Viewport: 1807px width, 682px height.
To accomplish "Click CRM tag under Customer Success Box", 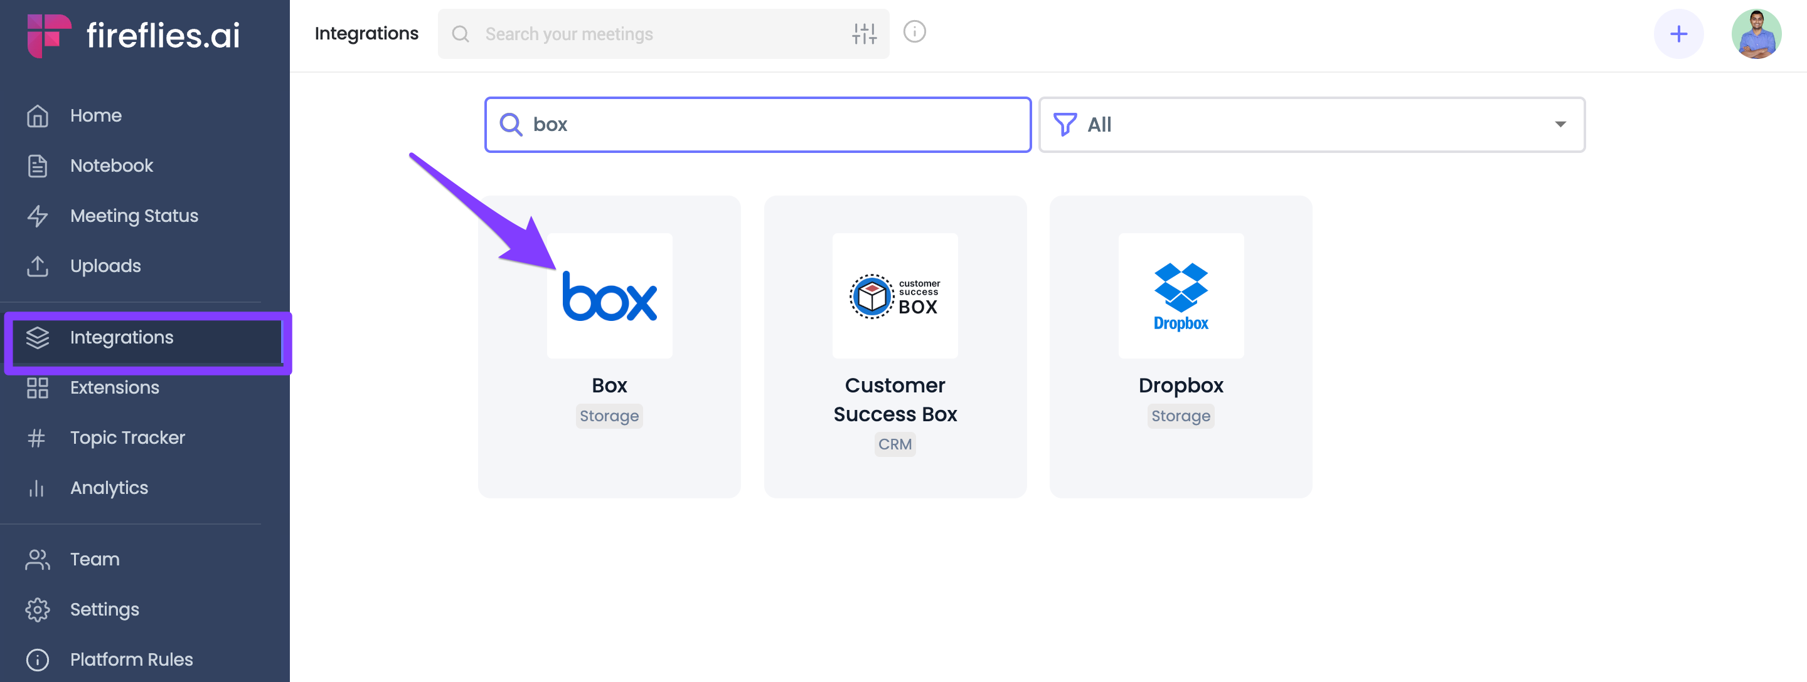I will (x=895, y=444).
